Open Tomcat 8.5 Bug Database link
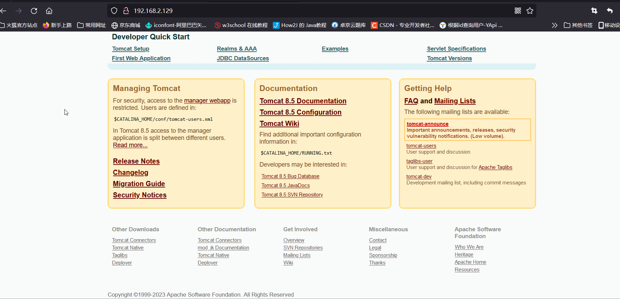The height and width of the screenshot is (299, 620). tap(290, 176)
